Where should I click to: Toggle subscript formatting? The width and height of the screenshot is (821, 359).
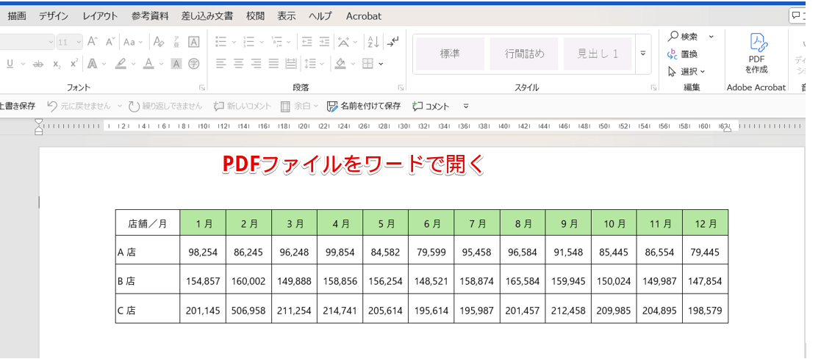coord(57,64)
